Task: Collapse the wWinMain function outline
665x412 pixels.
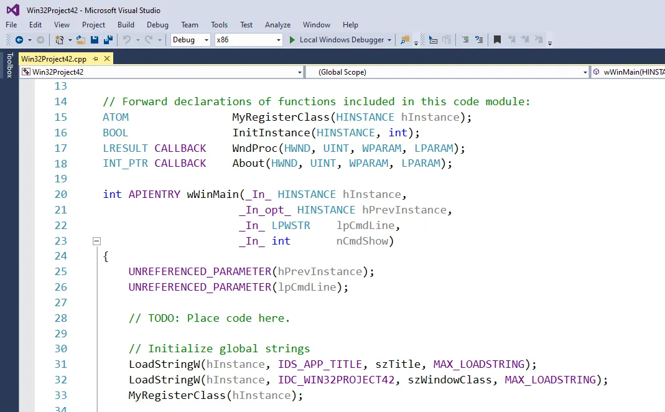Action: (x=96, y=241)
